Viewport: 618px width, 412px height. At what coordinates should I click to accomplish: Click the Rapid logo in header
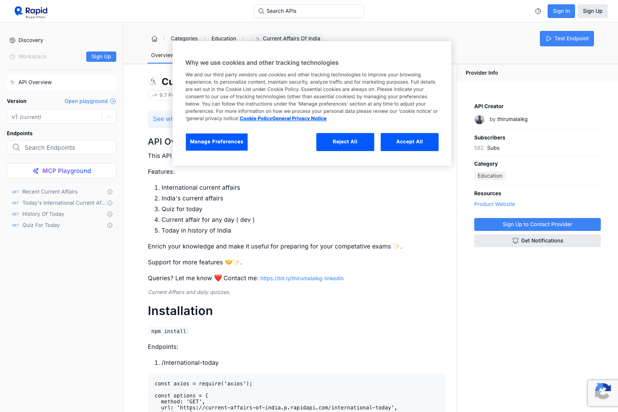click(x=31, y=12)
